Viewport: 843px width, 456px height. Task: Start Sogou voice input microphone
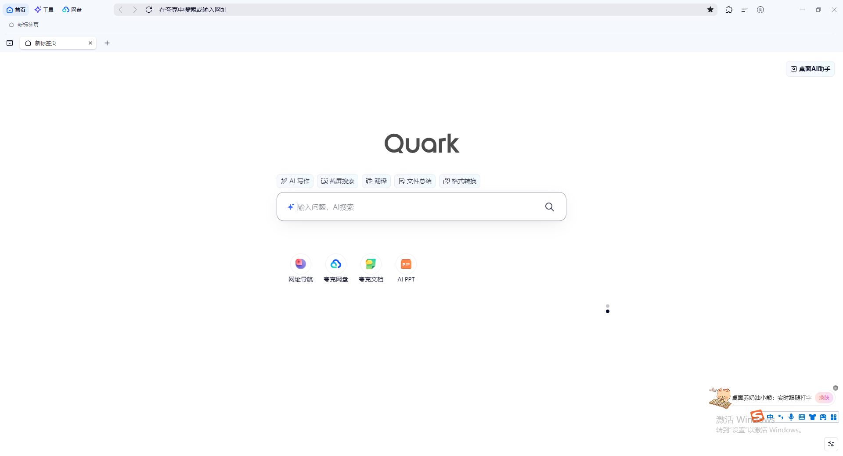[791, 417]
